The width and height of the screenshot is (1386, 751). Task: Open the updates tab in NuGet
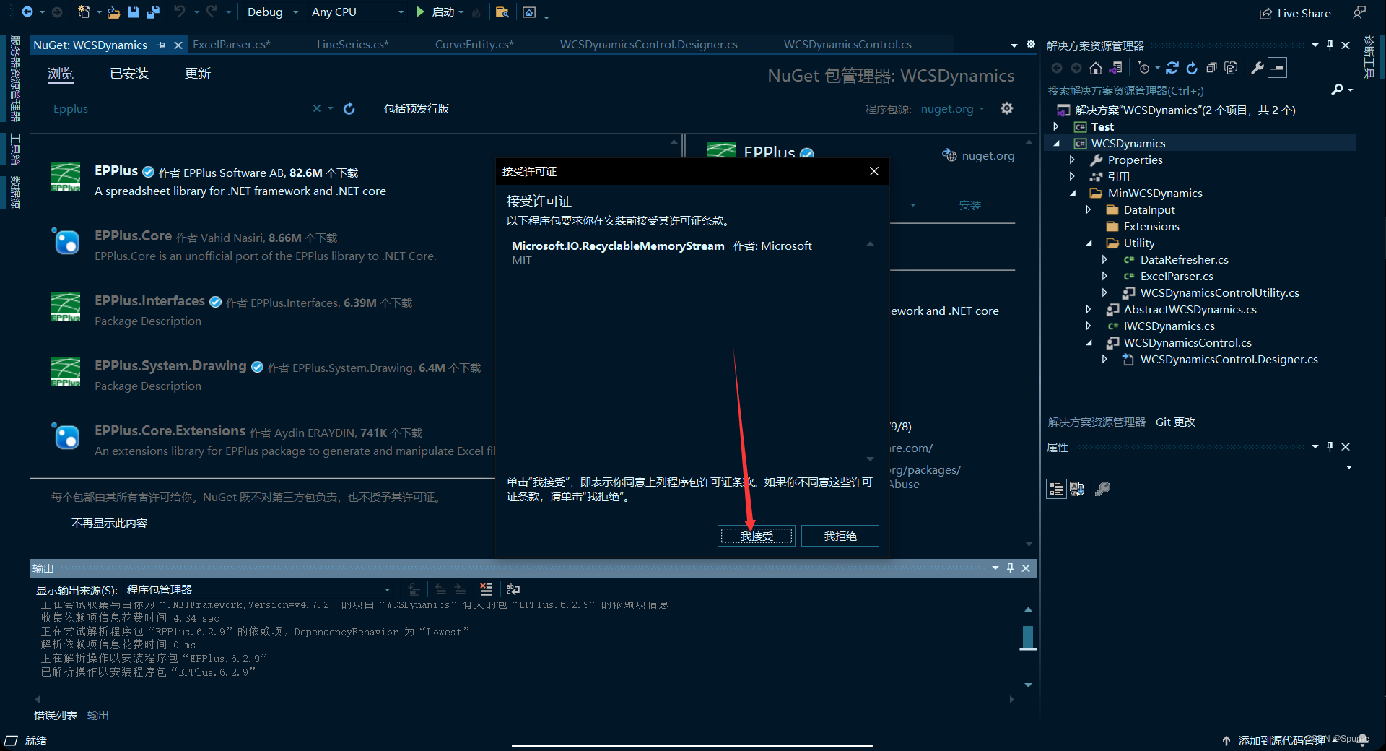(x=198, y=74)
